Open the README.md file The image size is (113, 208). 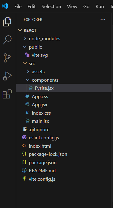42,170
